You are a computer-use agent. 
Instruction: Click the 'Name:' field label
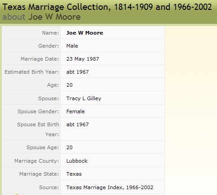coord(51,33)
